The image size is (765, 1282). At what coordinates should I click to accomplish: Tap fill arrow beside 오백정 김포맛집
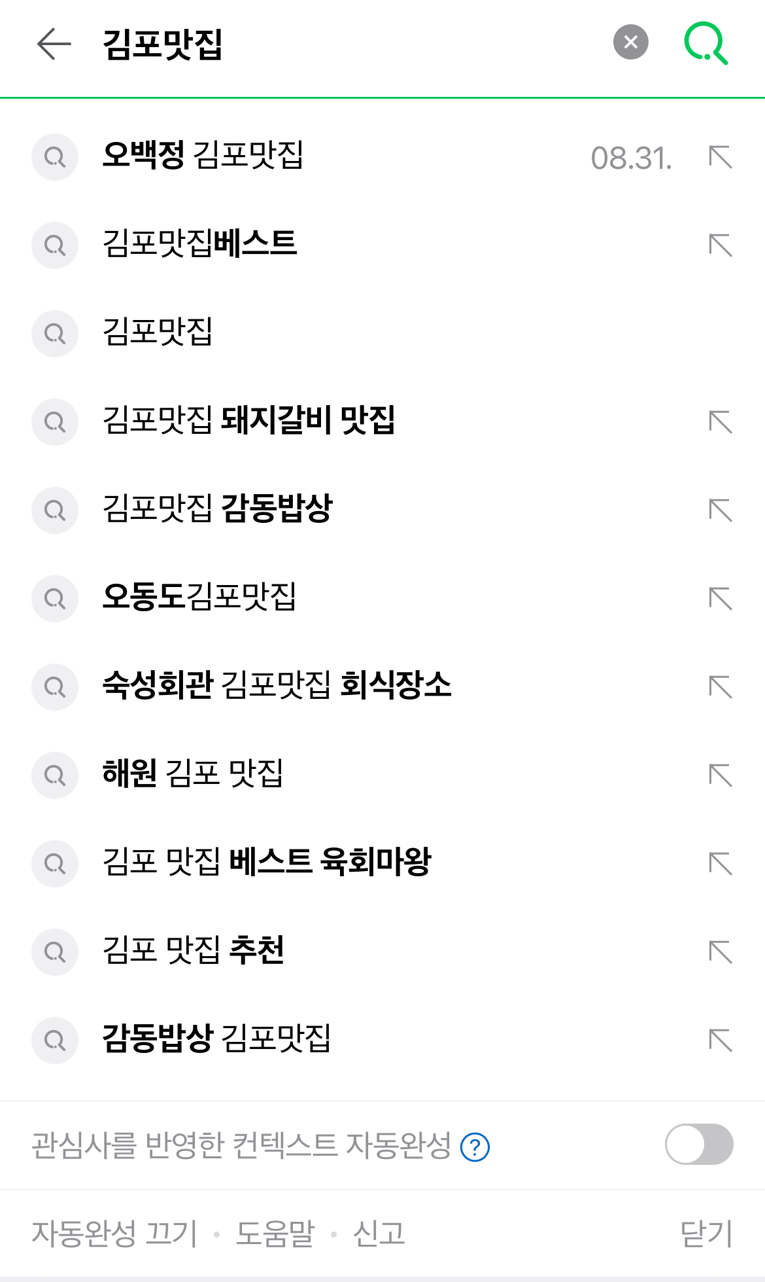click(720, 157)
